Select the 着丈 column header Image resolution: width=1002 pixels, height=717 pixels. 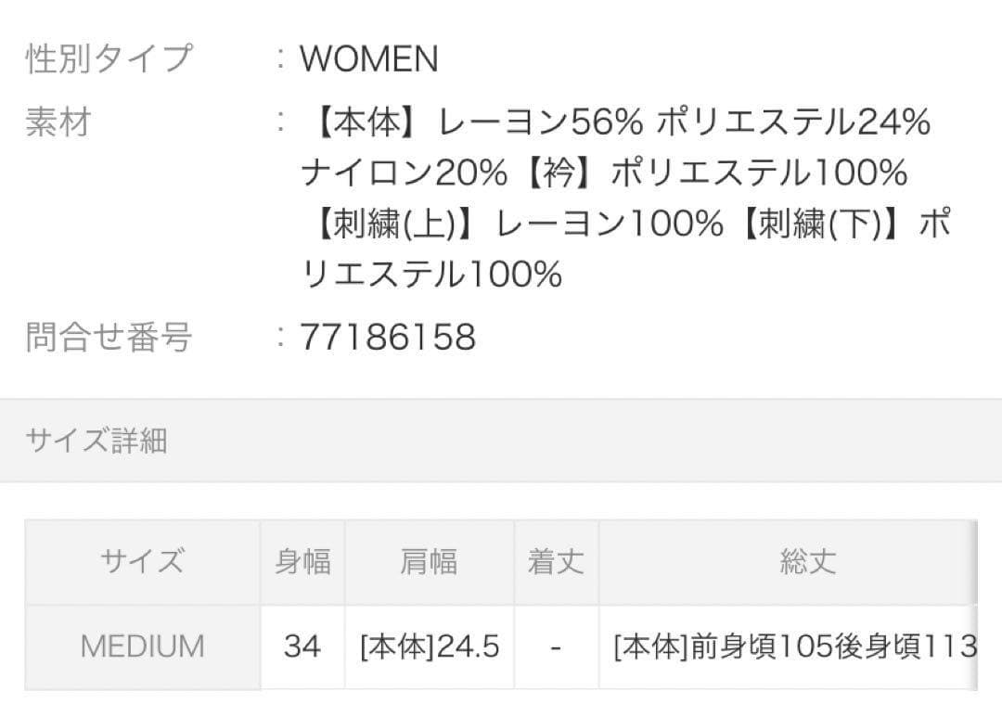click(x=556, y=562)
